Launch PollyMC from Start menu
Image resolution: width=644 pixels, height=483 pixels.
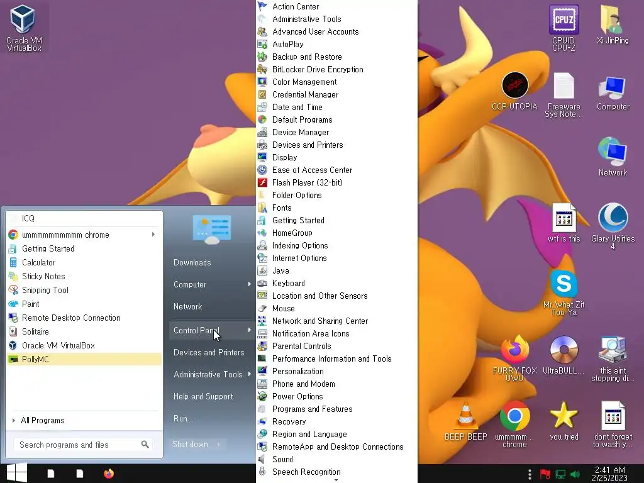(x=85, y=359)
